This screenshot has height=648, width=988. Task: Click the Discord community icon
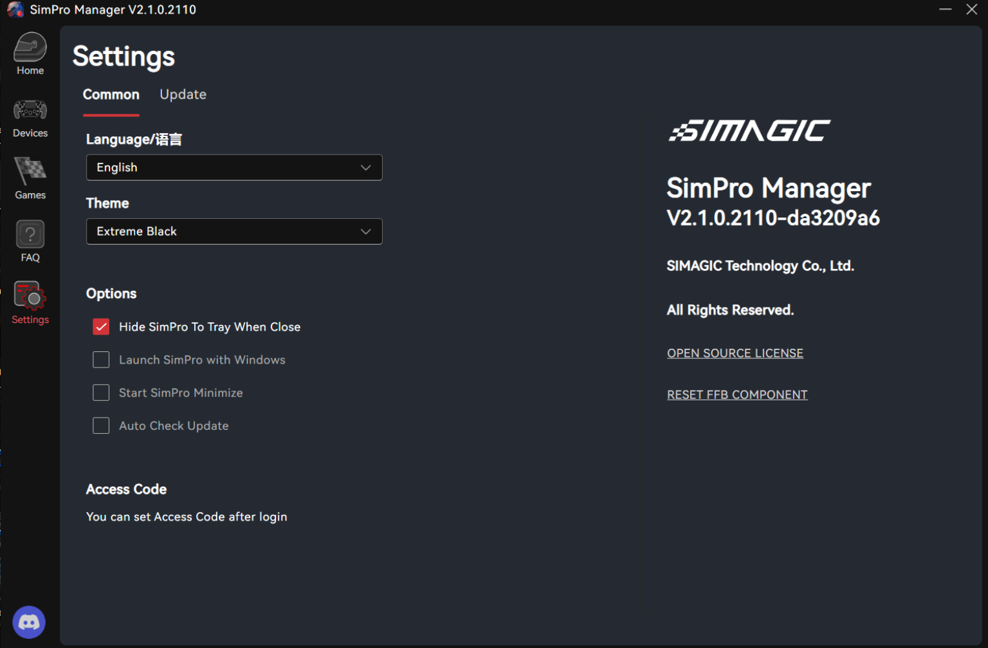(x=29, y=622)
